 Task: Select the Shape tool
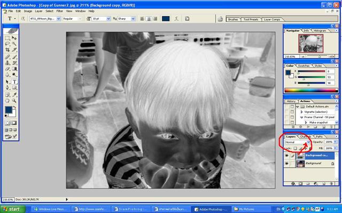14,87
